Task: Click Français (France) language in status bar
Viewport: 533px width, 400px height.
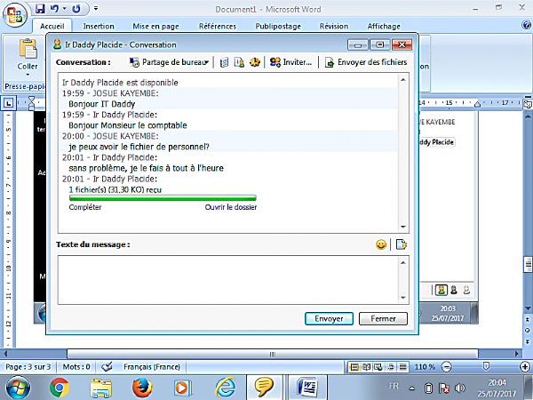Action: click(152, 367)
